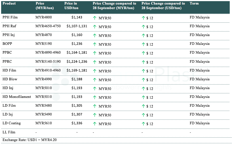
Task: Click the MYR5610 price cell for LD Coating
Action: (44, 123)
